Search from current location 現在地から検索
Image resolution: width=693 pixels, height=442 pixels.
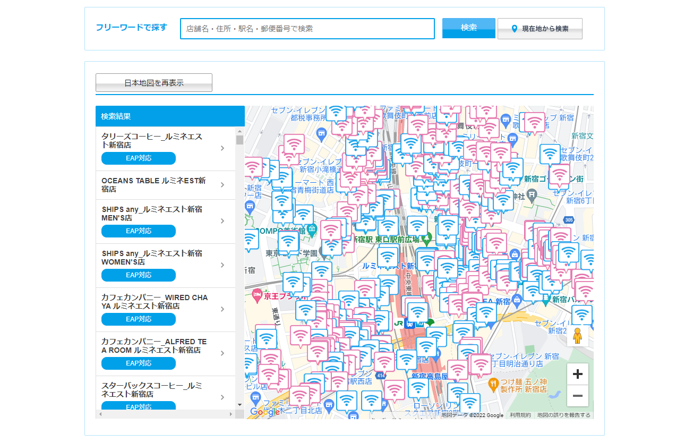540,29
